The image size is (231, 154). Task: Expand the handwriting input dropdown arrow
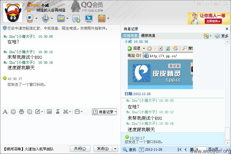tap(42, 112)
